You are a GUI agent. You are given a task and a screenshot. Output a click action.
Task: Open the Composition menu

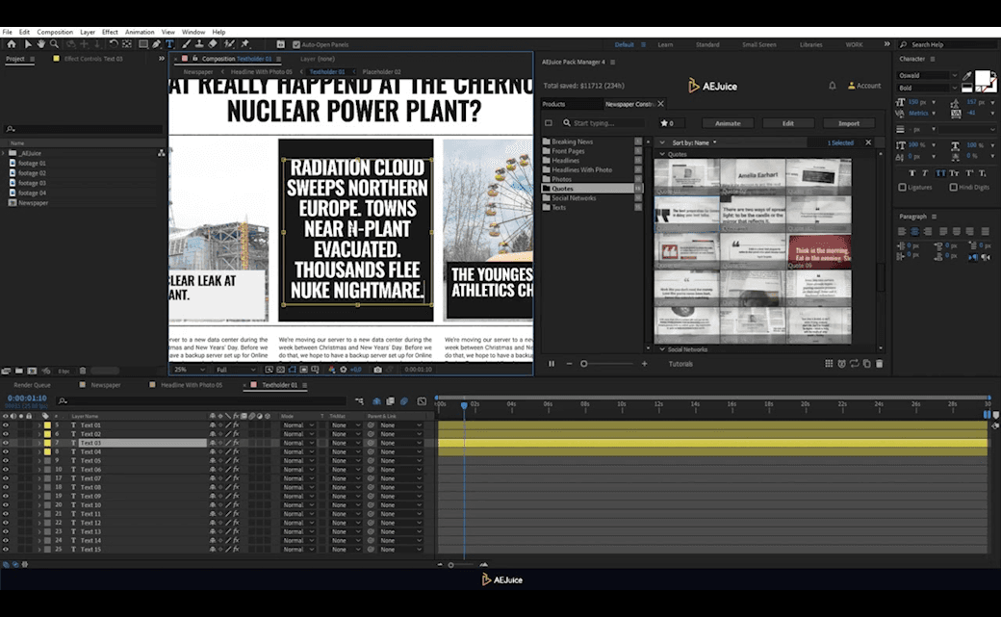(55, 32)
